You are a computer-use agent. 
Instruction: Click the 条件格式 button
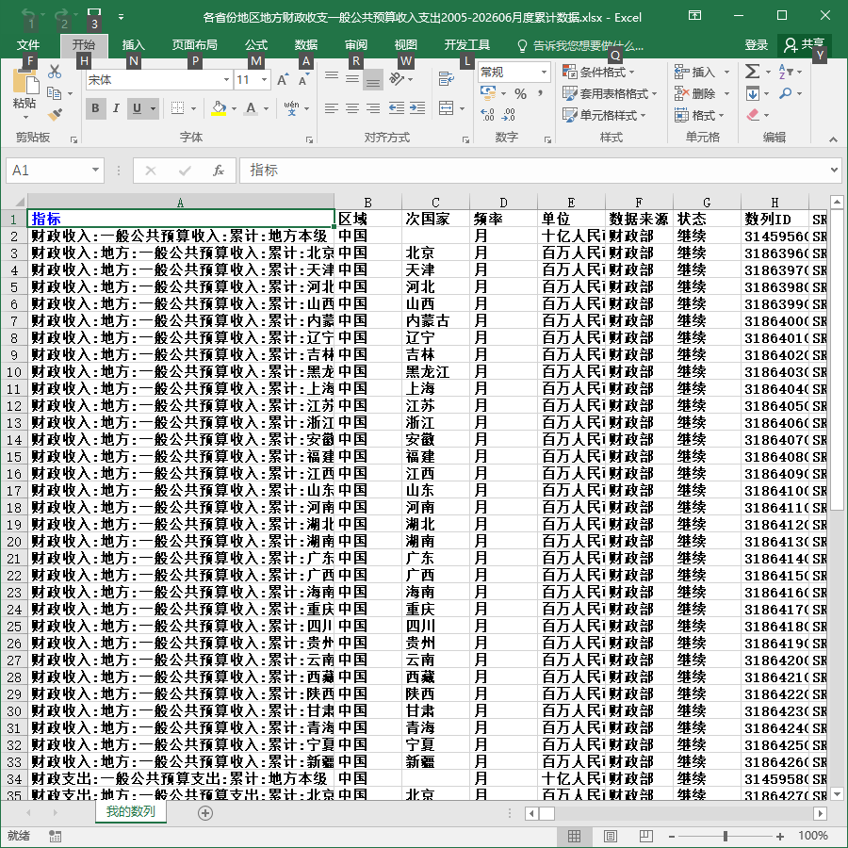pyautogui.click(x=598, y=72)
